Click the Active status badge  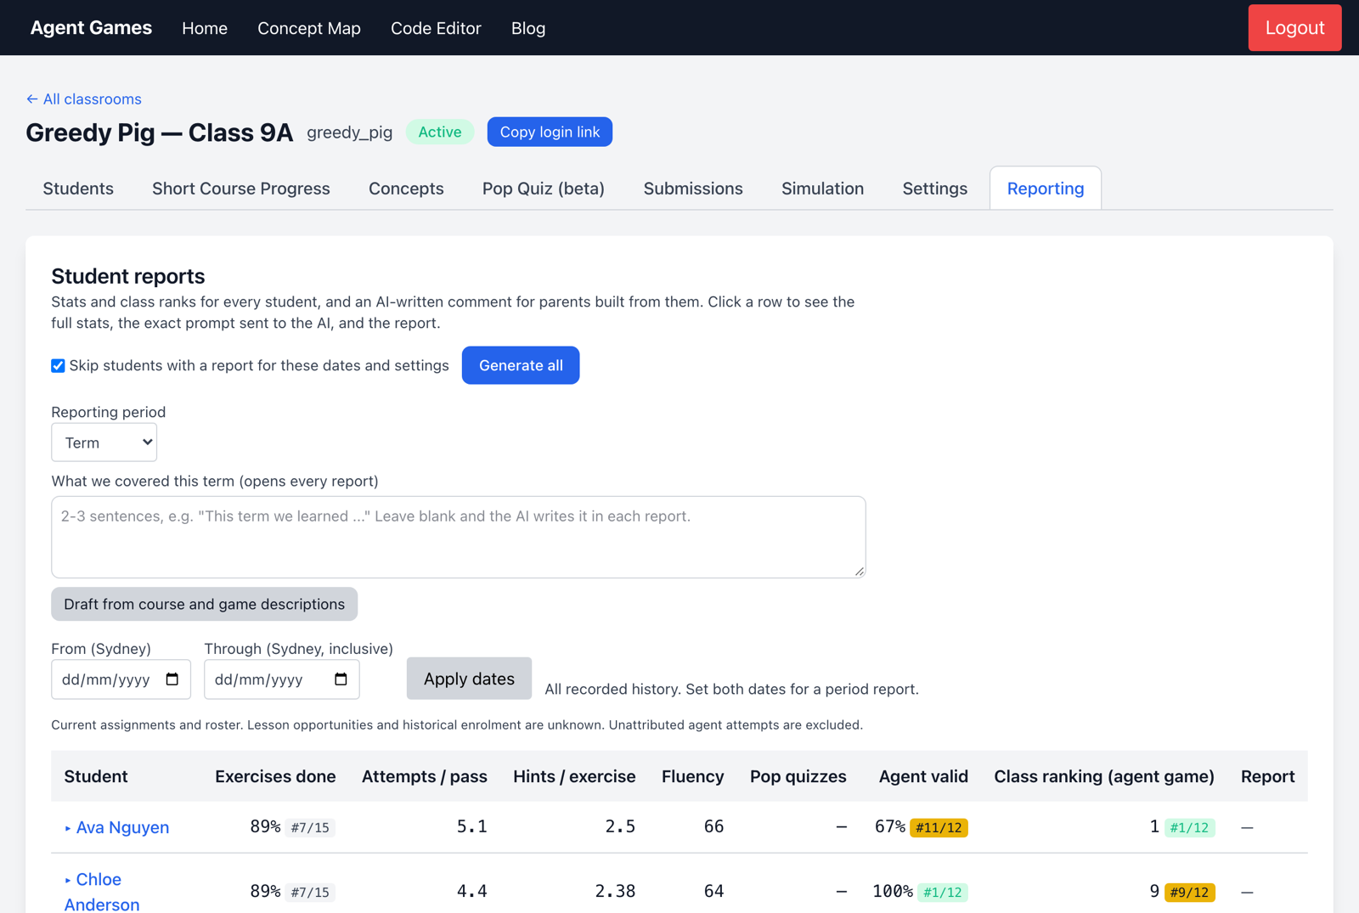[x=440, y=132]
